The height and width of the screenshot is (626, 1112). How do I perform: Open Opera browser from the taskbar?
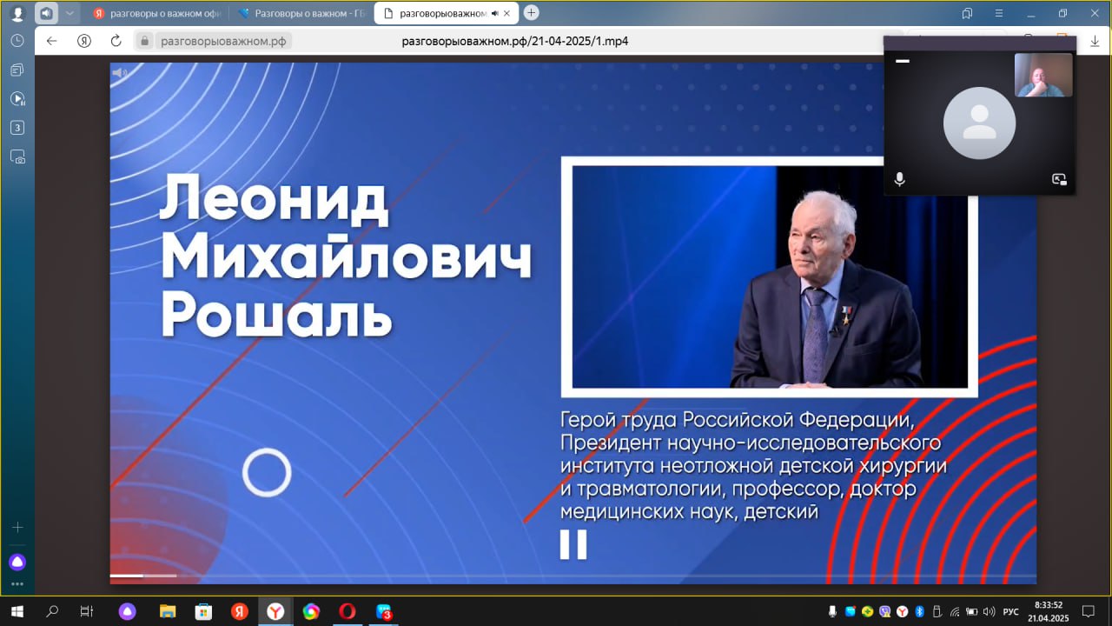pos(347,611)
